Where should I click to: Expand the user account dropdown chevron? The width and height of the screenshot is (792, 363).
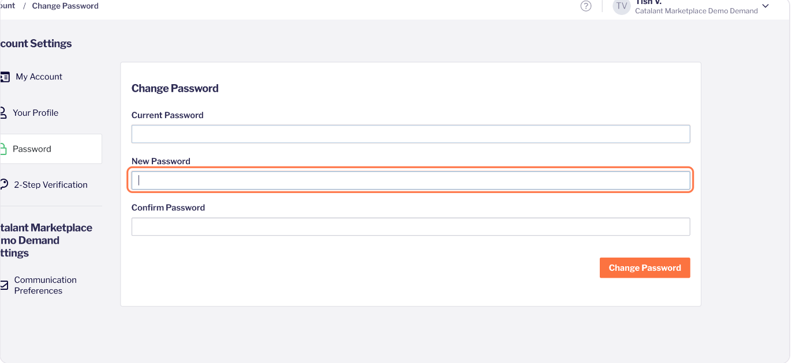coord(765,6)
